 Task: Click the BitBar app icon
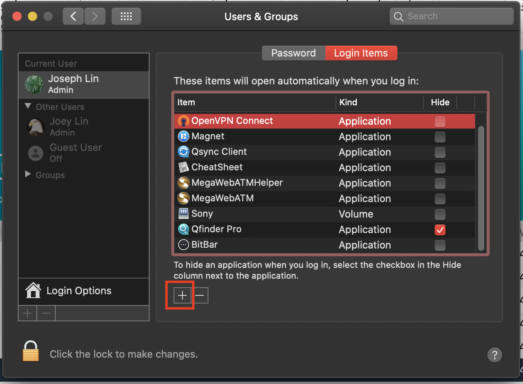pos(183,245)
